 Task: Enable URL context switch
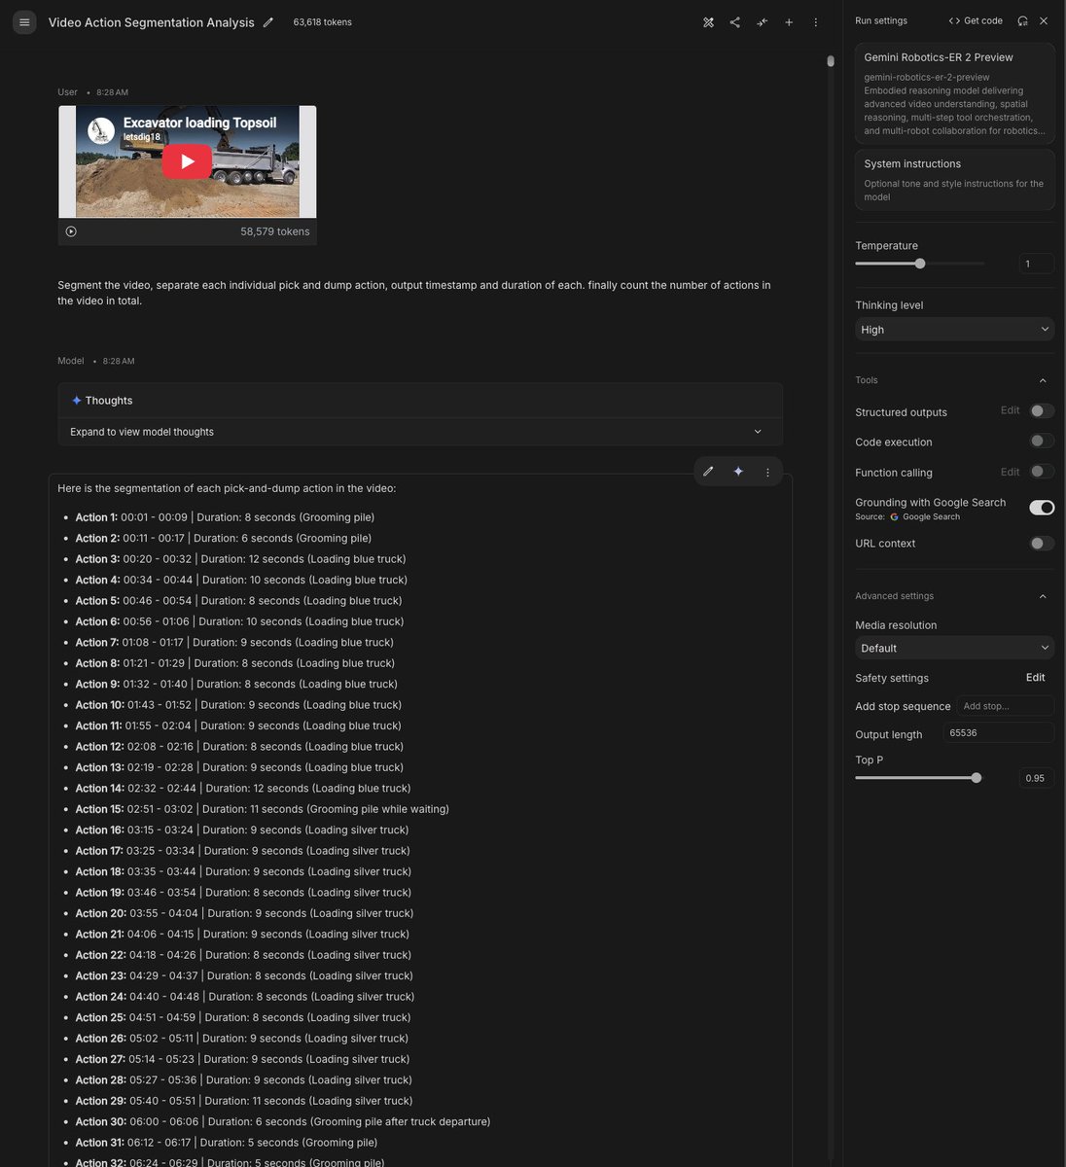[1042, 544]
